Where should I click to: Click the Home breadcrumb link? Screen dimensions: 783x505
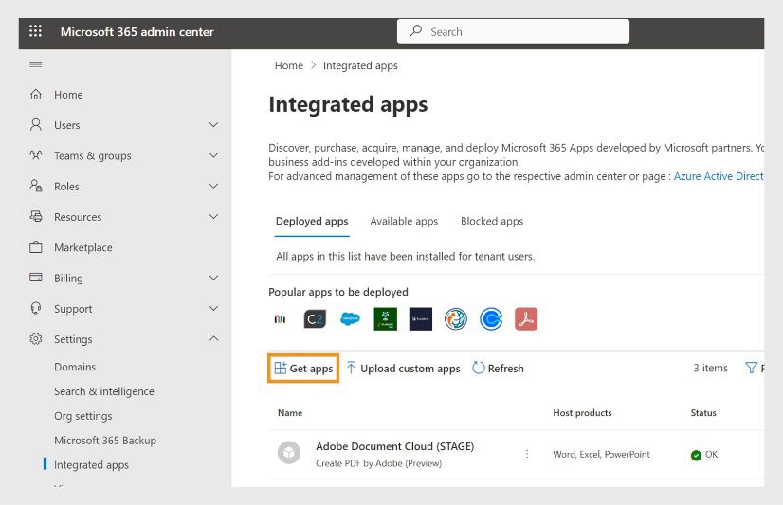pyautogui.click(x=288, y=65)
